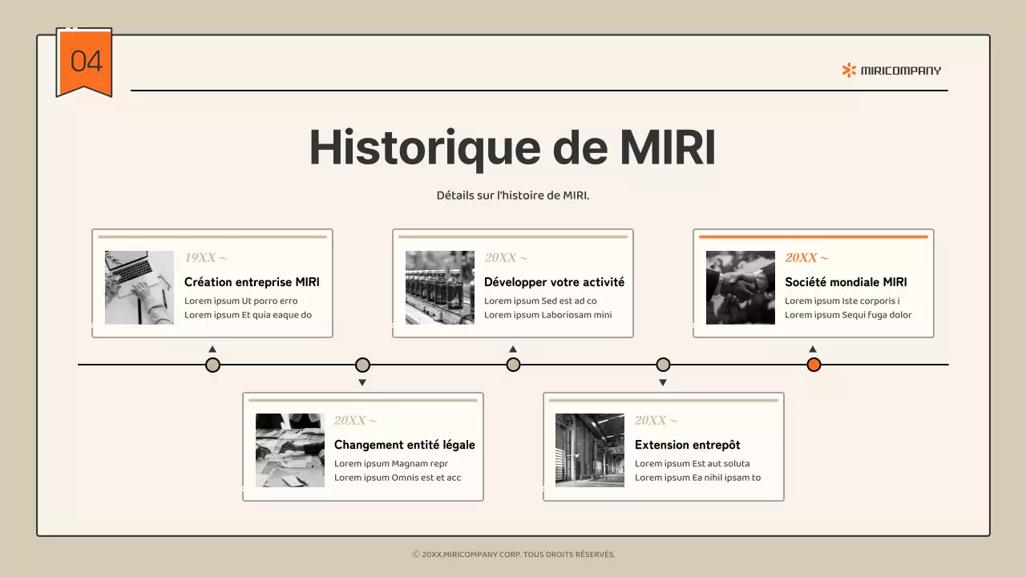The width and height of the screenshot is (1026, 577).
Task: Click the upward arrow under Société mondiale MIRI
Action: (813, 348)
